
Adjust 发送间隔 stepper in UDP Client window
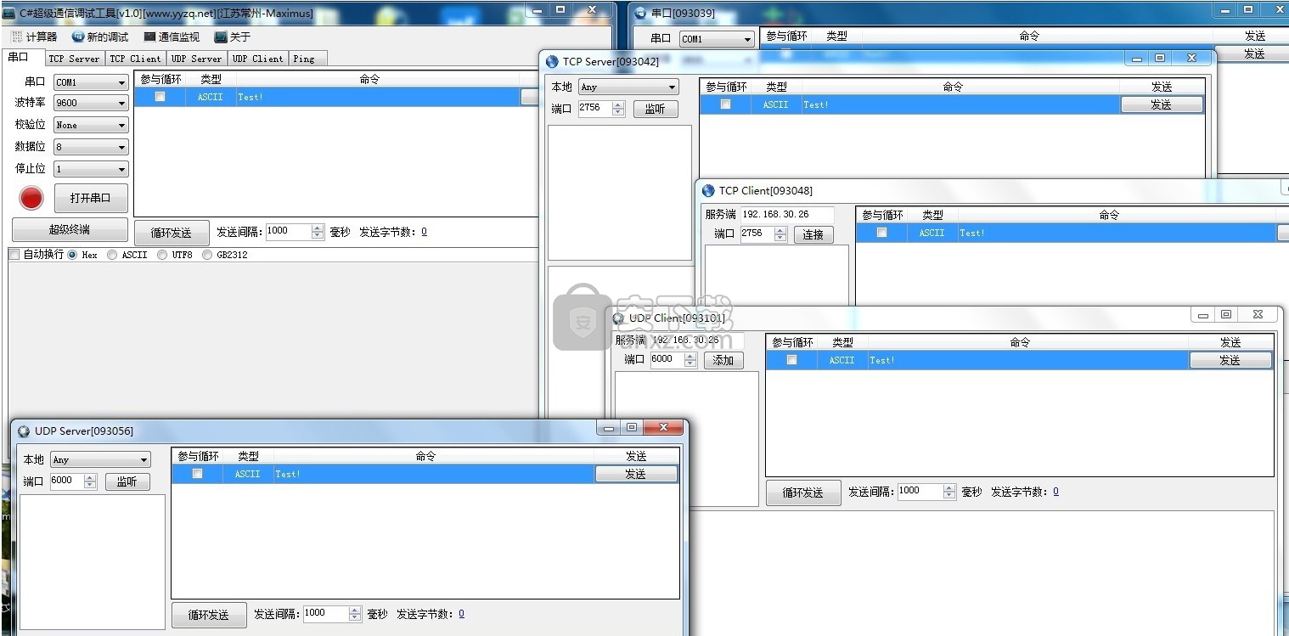(x=949, y=492)
